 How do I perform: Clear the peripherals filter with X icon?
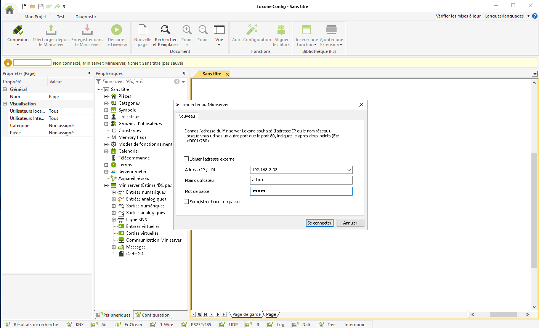tap(177, 81)
